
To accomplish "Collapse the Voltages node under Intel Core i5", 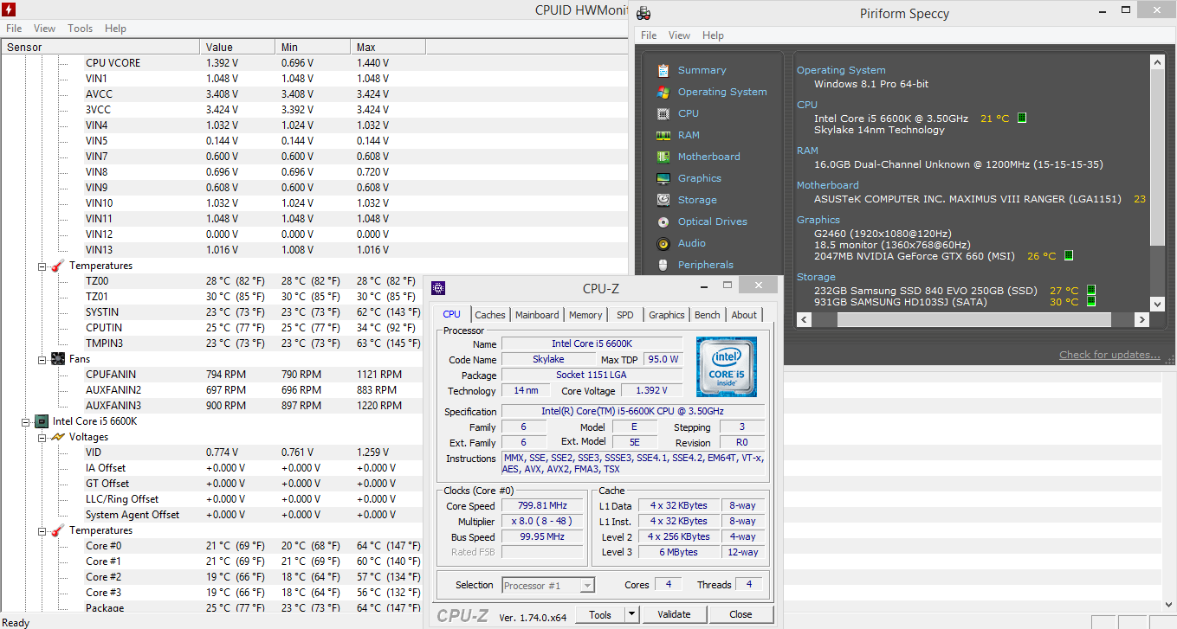I will pyautogui.click(x=42, y=437).
